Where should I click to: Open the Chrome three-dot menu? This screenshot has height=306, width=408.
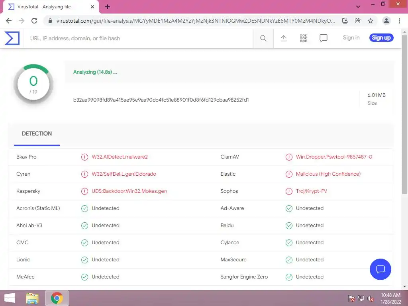(x=399, y=21)
